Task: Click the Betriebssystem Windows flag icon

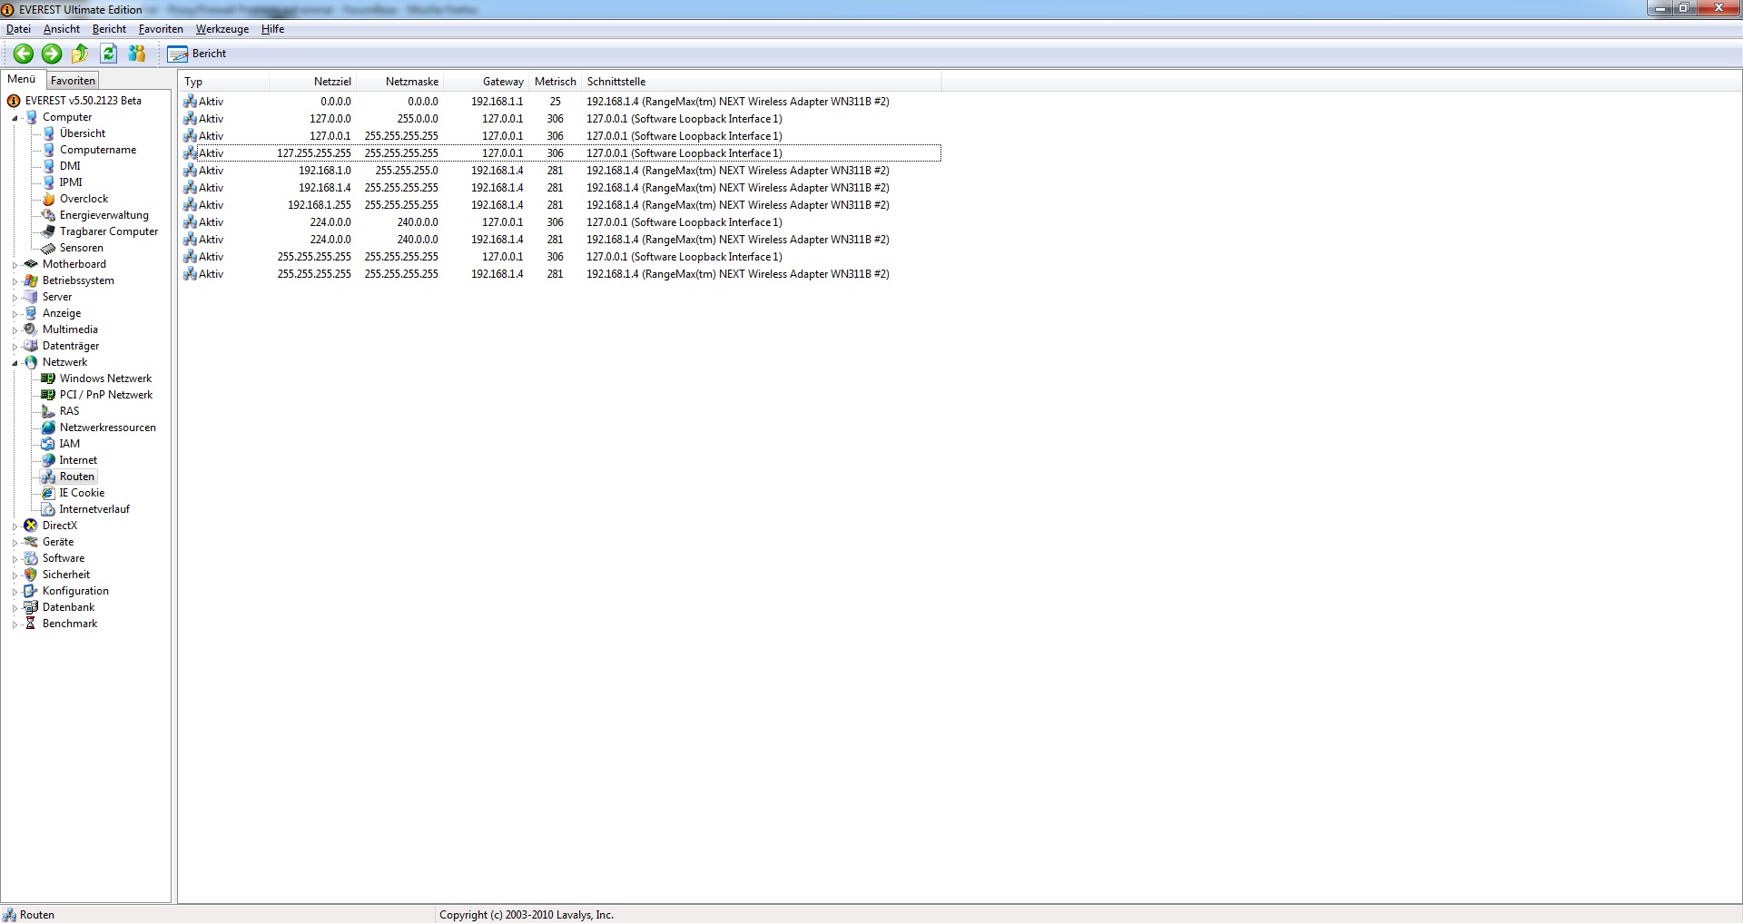Action: pyautogui.click(x=31, y=280)
